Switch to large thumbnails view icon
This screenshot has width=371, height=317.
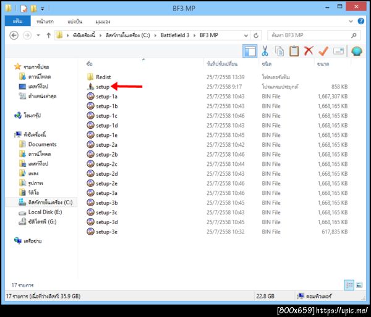359,285
